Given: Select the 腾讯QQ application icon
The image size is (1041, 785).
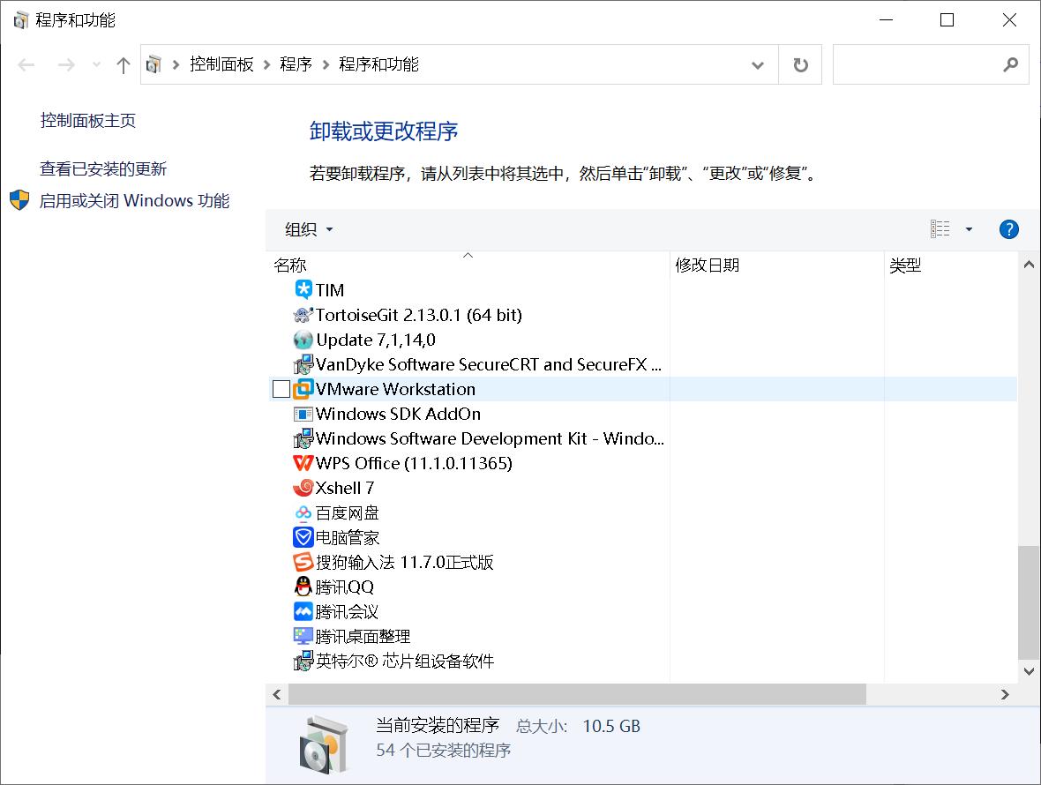Looking at the screenshot, I should (x=302, y=586).
